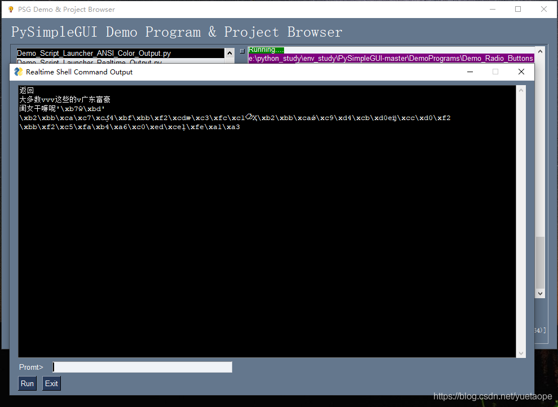Click the browser output pane scrollbar thumb

click(540, 263)
